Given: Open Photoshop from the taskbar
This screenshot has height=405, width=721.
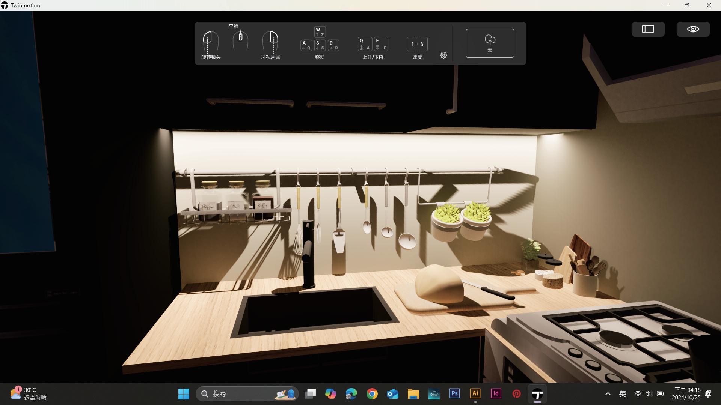Looking at the screenshot, I should 454,393.
